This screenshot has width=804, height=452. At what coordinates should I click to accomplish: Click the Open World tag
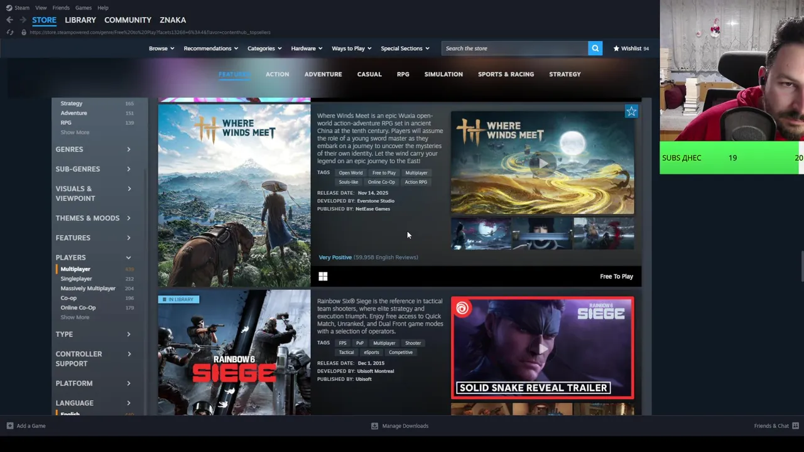pyautogui.click(x=350, y=173)
